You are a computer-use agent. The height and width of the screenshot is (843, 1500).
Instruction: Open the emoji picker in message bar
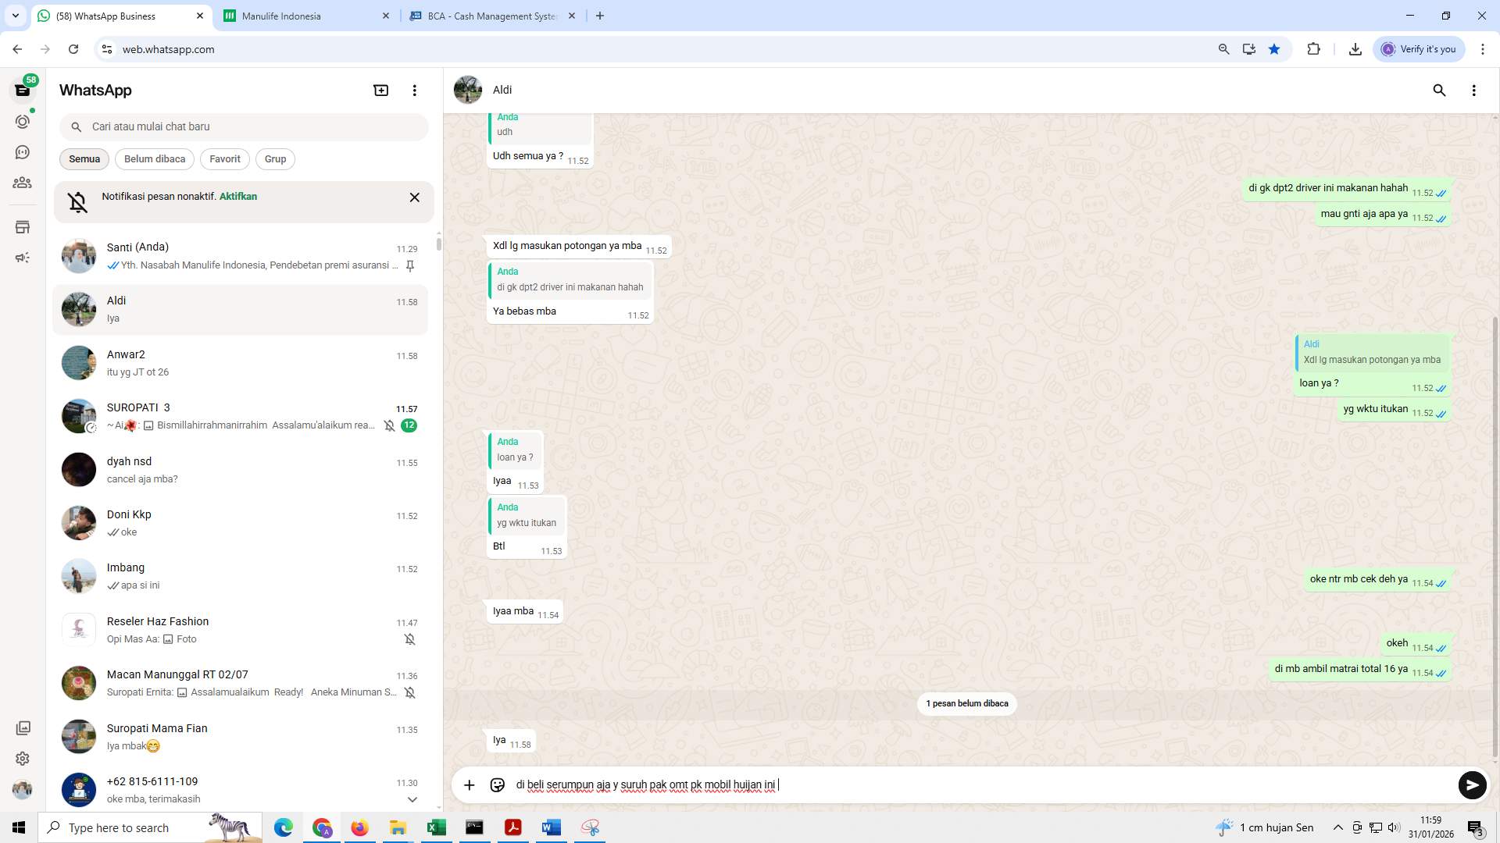pos(497,784)
